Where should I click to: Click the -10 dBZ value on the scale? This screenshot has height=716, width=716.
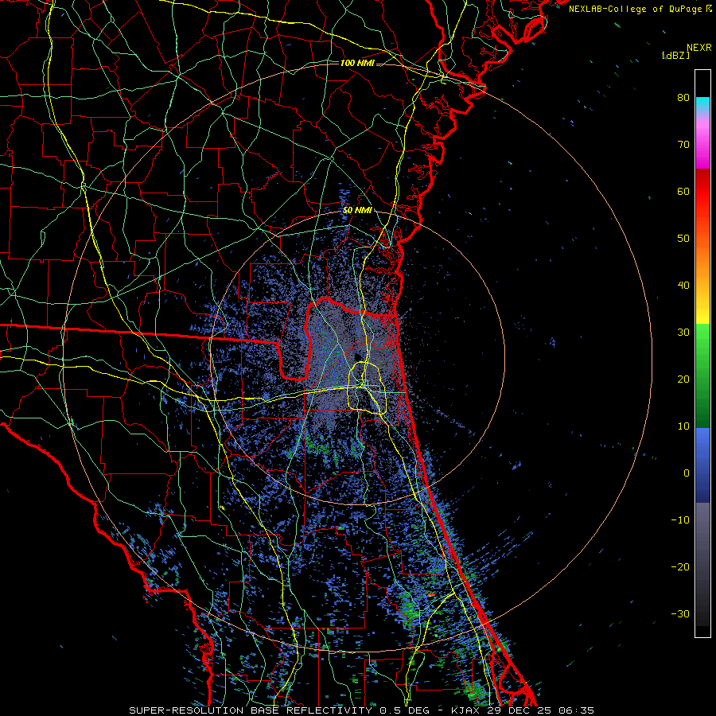[680, 520]
